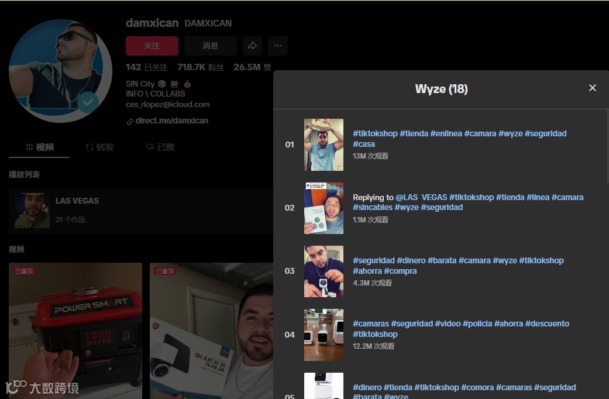This screenshot has width=609, height=399.
Task: Click the 1.1M 次观看 view count
Action: (x=370, y=220)
